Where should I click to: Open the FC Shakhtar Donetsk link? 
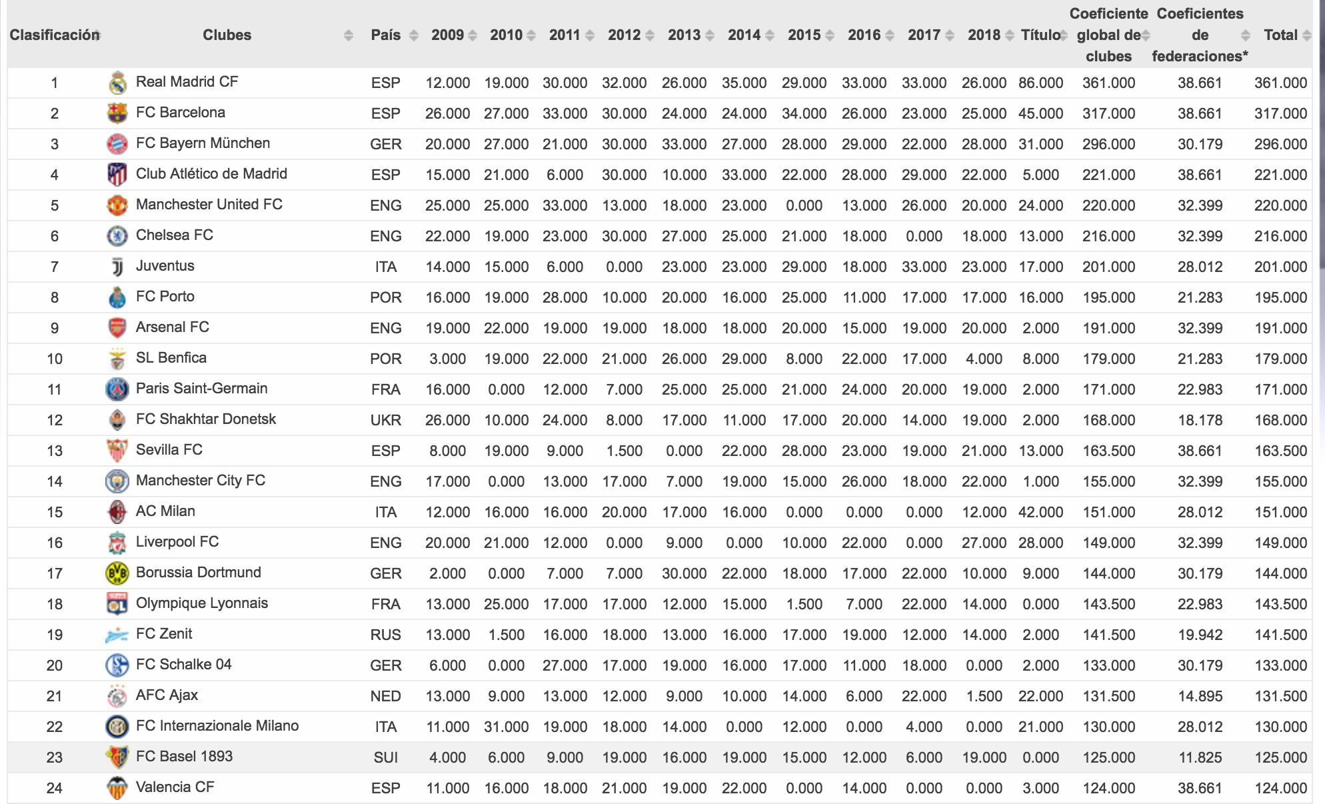point(205,419)
